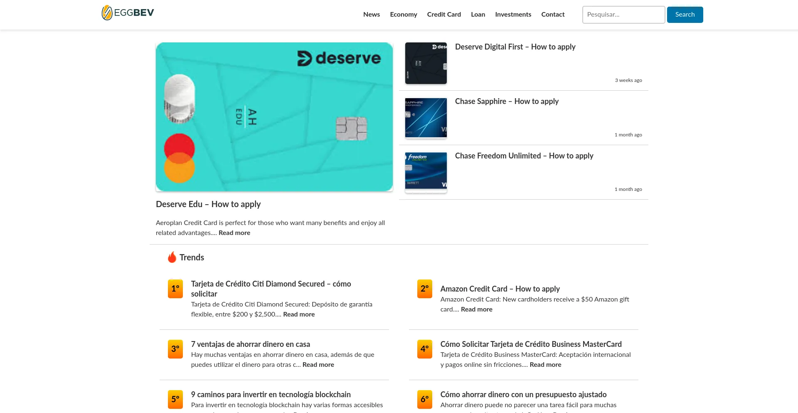Open 9 caminos para invertir en blockchain

click(271, 395)
